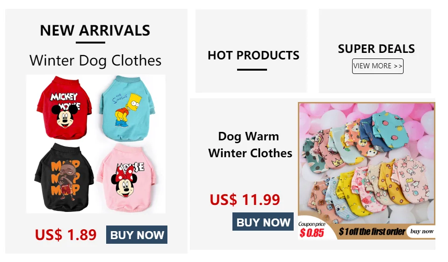The width and height of the screenshot is (448, 262).
Task: Click the Winter Dog Clothes title
Action: coord(95,60)
